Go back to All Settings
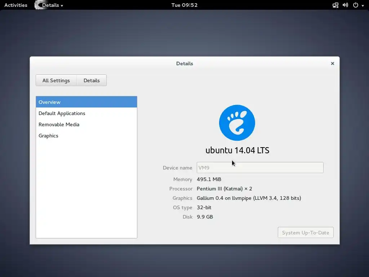Screen dimensions: 369x277 click(x=56, y=80)
